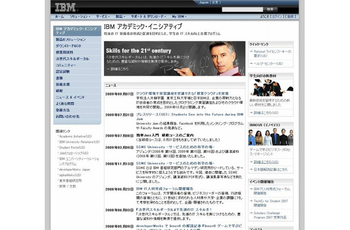The height and width of the screenshot is (230, 350).
Task: Open ニュース & イベント in the sidebar
Action: pyautogui.click(x=70, y=97)
